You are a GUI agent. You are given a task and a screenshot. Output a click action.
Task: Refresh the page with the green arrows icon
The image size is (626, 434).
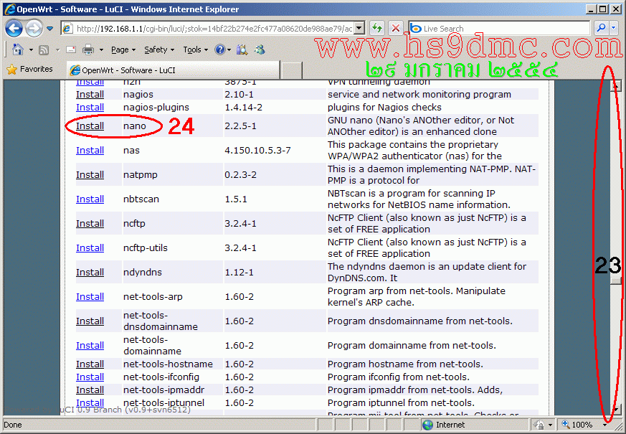point(377,29)
